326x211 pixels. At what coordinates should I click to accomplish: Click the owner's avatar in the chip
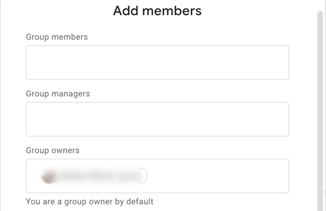click(46, 176)
